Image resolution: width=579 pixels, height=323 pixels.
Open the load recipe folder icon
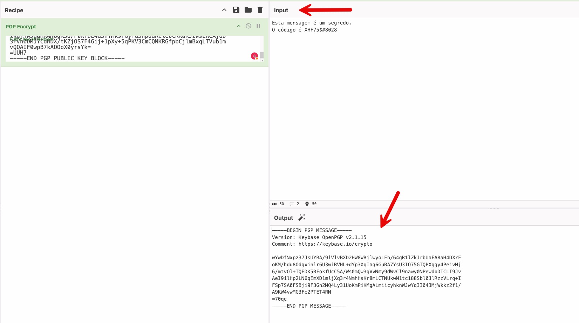(248, 10)
